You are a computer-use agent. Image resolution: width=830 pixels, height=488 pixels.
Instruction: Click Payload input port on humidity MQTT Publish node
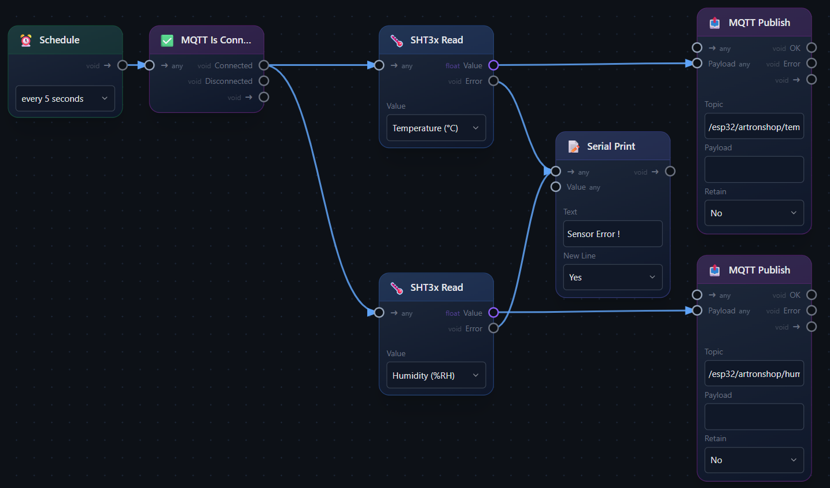(697, 310)
